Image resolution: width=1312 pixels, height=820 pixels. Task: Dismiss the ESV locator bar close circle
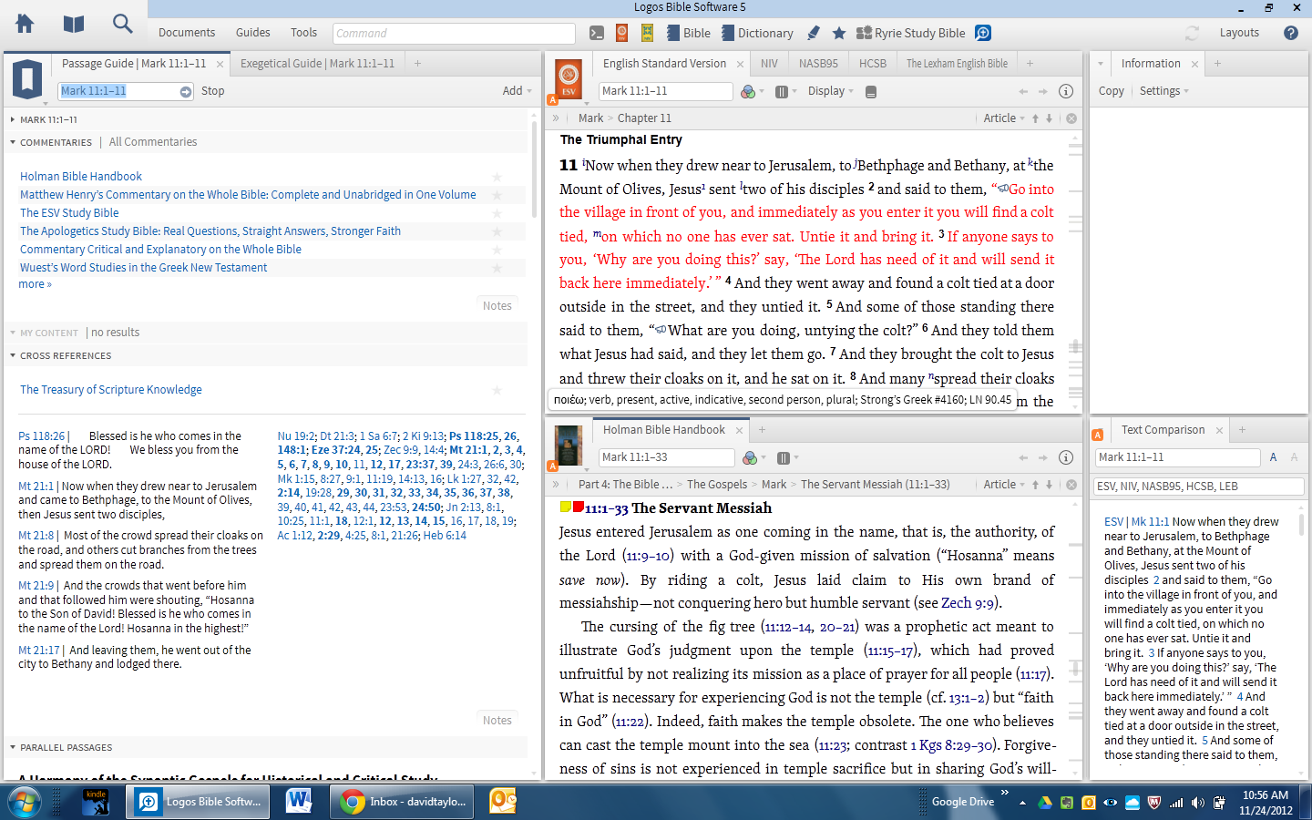tap(1071, 118)
